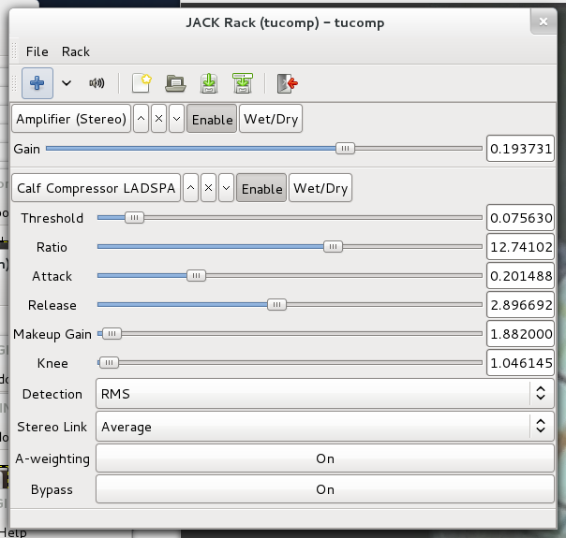This screenshot has height=538, width=566.
Task: Open the Rack menu
Action: (x=76, y=51)
